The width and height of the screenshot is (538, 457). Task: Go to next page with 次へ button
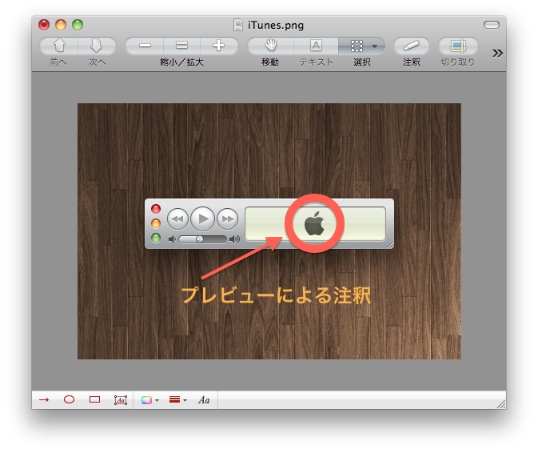(97, 46)
